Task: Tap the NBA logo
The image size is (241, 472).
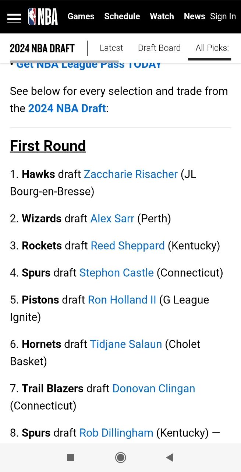Action: pyautogui.click(x=43, y=17)
